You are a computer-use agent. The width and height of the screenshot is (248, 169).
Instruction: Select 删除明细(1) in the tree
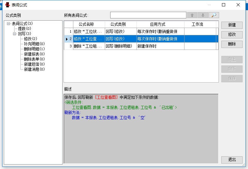pos(34,49)
